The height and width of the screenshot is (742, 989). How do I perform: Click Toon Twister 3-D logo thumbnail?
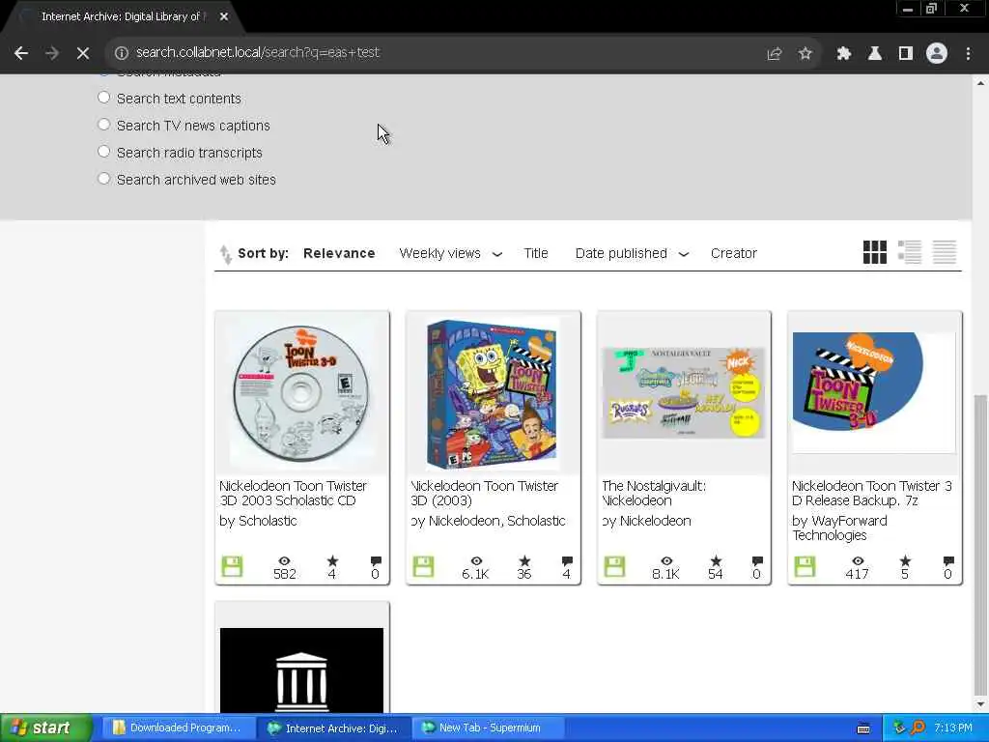pyautogui.click(x=874, y=392)
